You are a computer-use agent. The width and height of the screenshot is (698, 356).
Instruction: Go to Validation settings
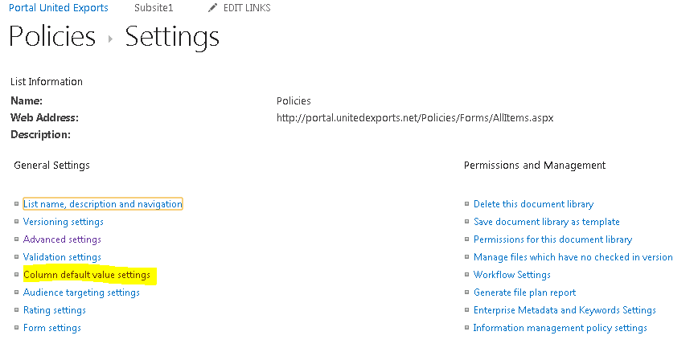(62, 257)
